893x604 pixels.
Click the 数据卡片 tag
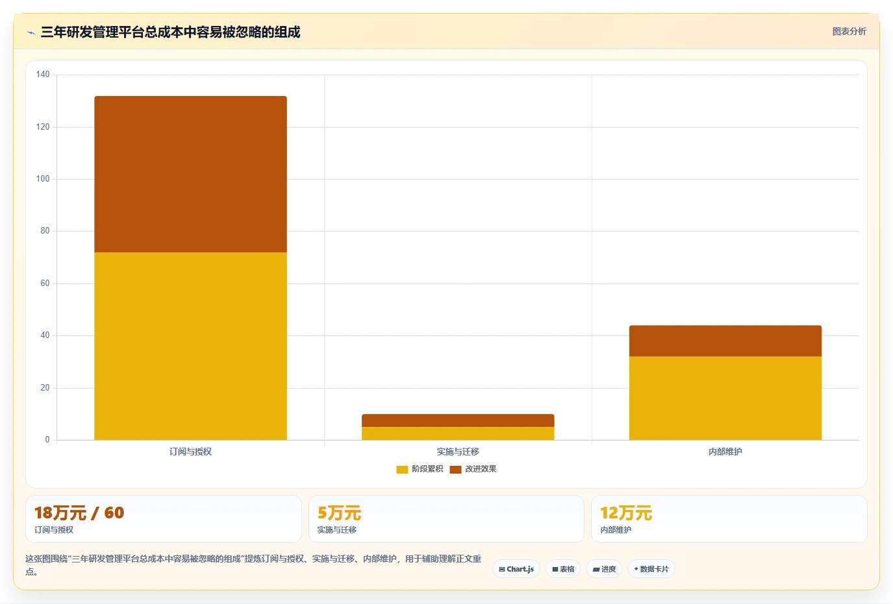[651, 569]
